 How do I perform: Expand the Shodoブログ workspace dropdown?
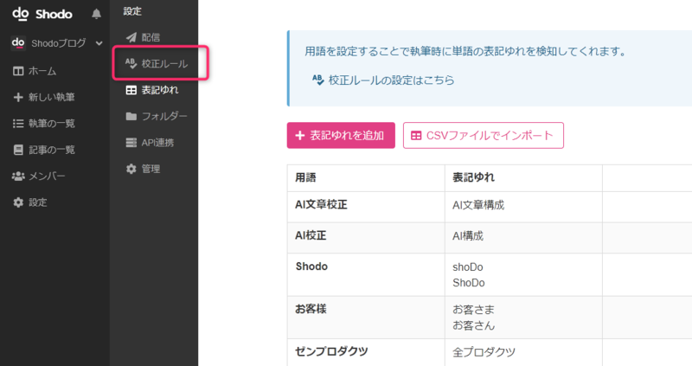coord(99,43)
